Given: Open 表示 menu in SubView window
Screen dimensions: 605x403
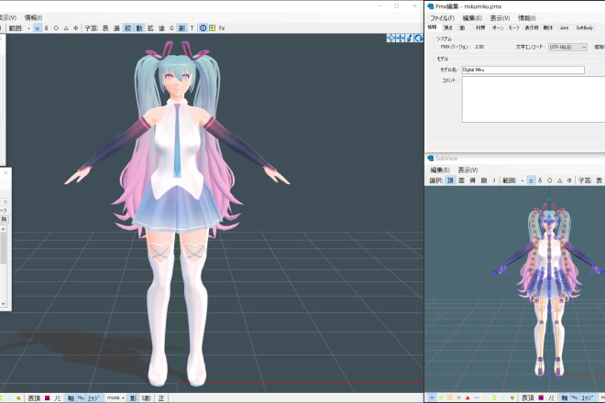Looking at the screenshot, I should [x=467, y=170].
